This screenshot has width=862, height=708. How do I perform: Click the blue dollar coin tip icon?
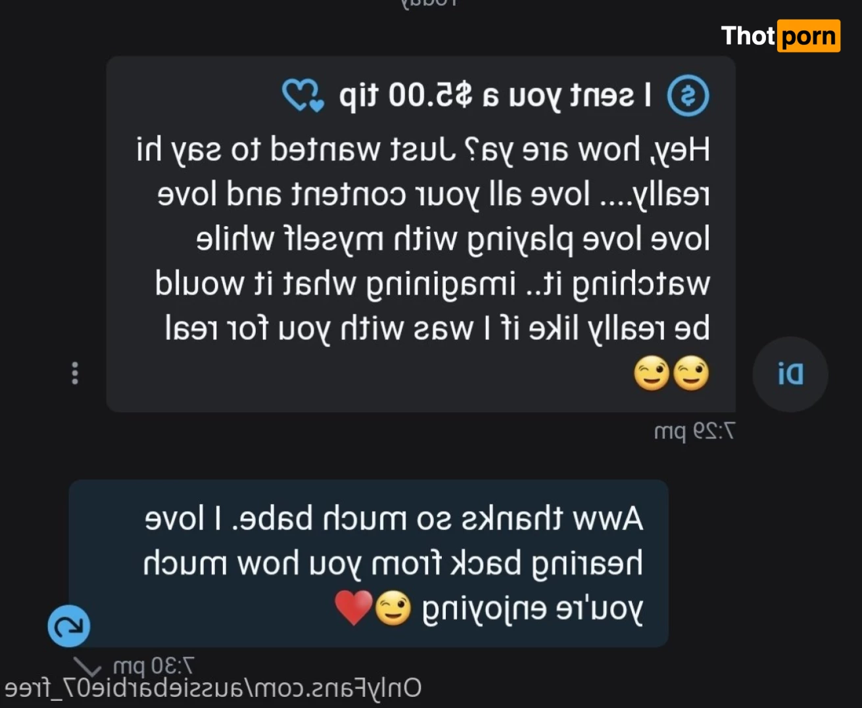tap(688, 96)
